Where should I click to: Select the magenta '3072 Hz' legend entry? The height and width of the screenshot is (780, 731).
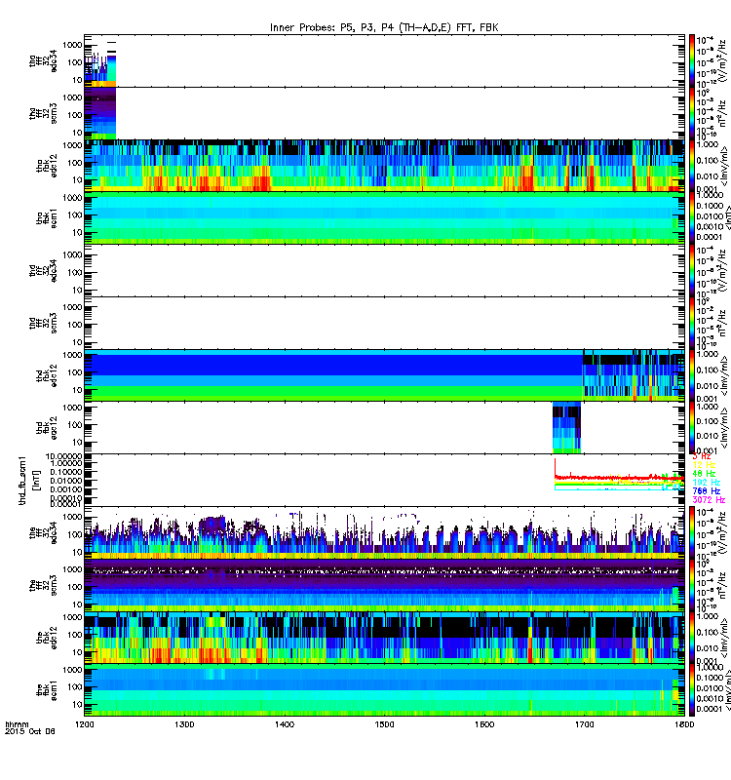tap(709, 499)
